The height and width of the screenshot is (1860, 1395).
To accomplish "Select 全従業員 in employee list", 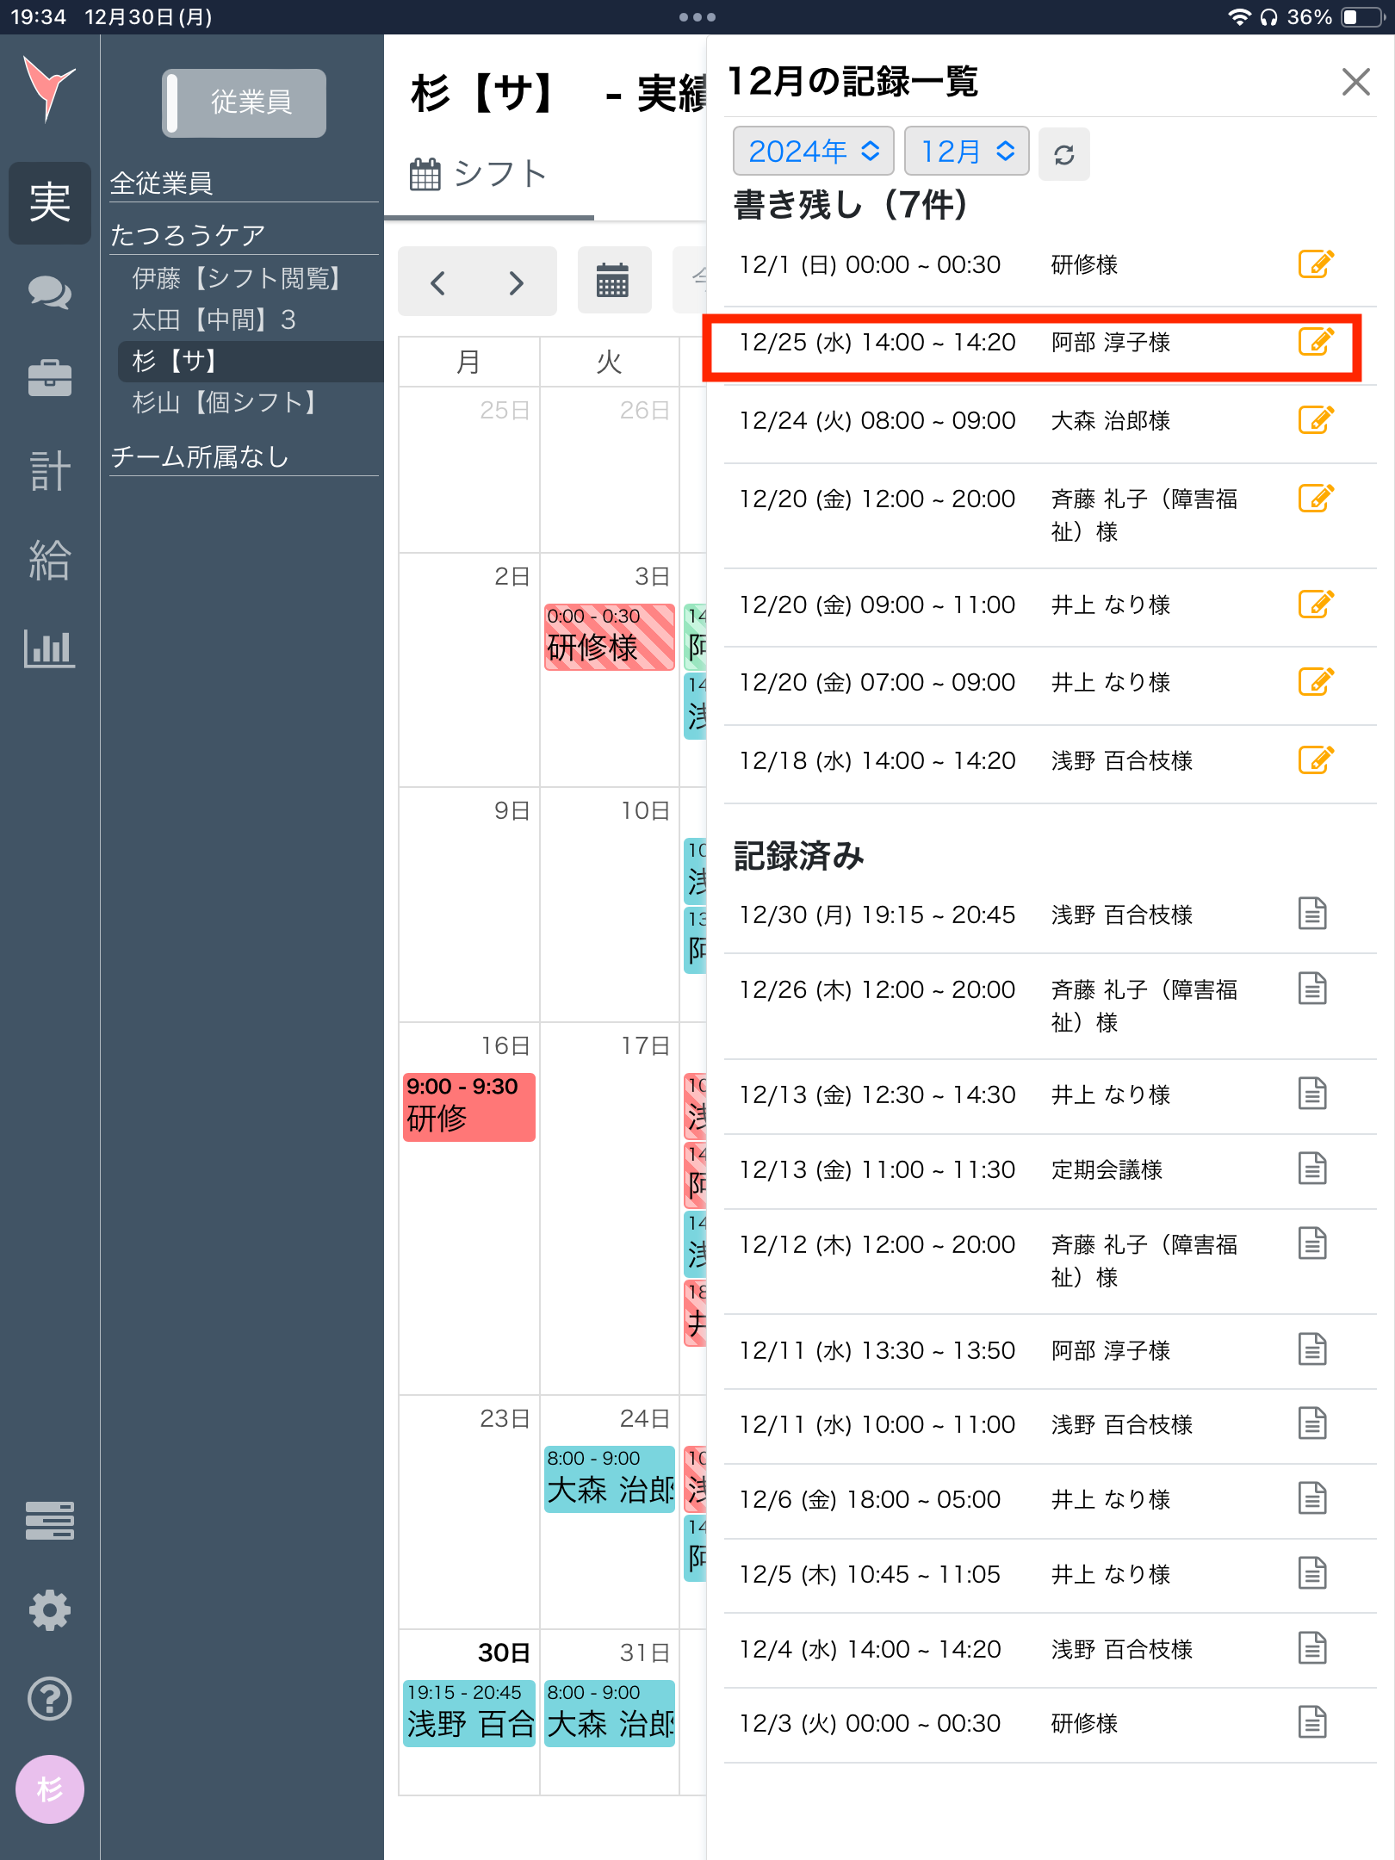I will 161,183.
